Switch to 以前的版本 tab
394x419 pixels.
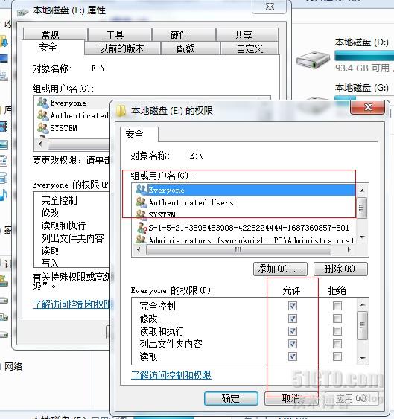click(x=122, y=48)
